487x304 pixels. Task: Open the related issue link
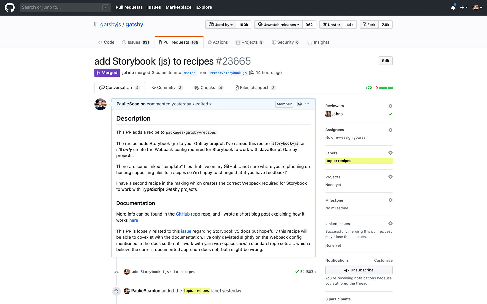186,231
